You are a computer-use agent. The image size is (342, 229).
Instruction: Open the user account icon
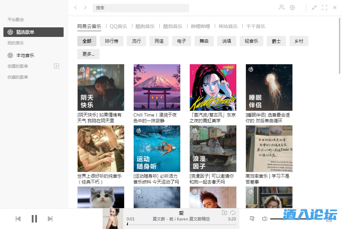point(282,8)
